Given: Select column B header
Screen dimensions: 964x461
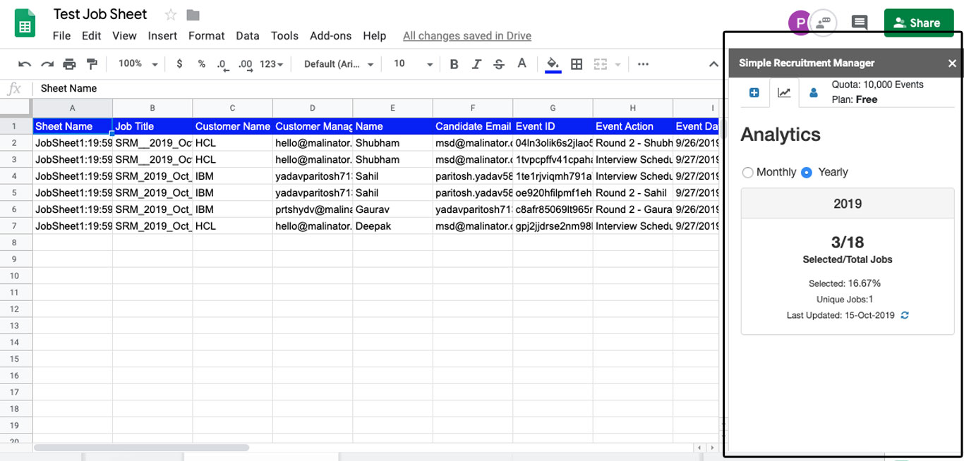Looking at the screenshot, I should pyautogui.click(x=152, y=109).
